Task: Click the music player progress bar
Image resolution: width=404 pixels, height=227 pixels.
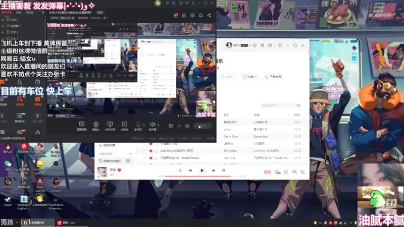Action: click(x=201, y=176)
